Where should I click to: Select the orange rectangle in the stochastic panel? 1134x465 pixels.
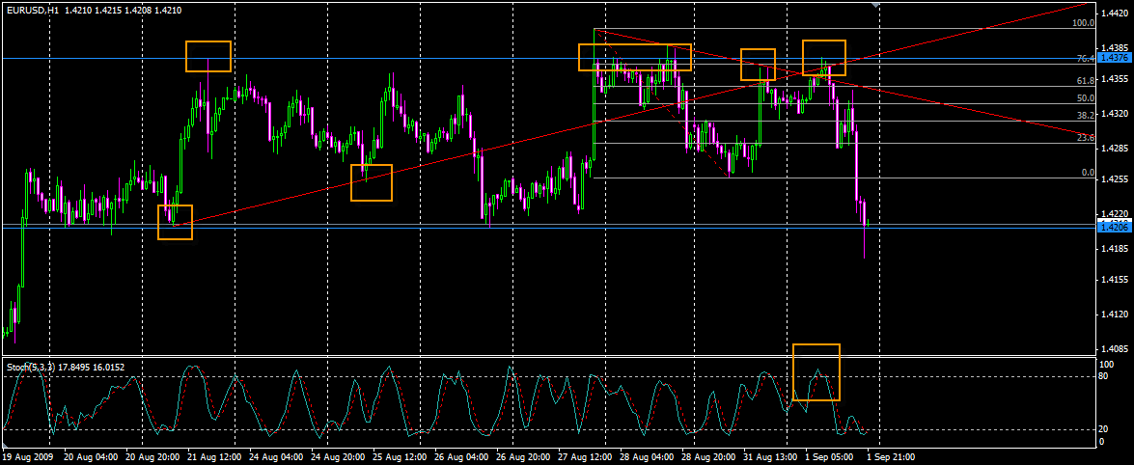[816, 371]
